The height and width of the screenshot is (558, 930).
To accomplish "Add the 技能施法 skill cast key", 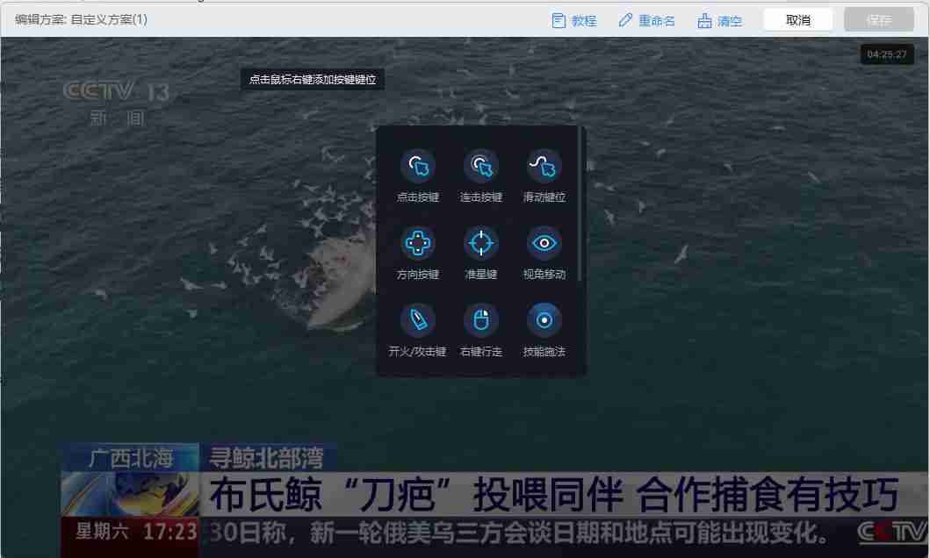I will 544,320.
